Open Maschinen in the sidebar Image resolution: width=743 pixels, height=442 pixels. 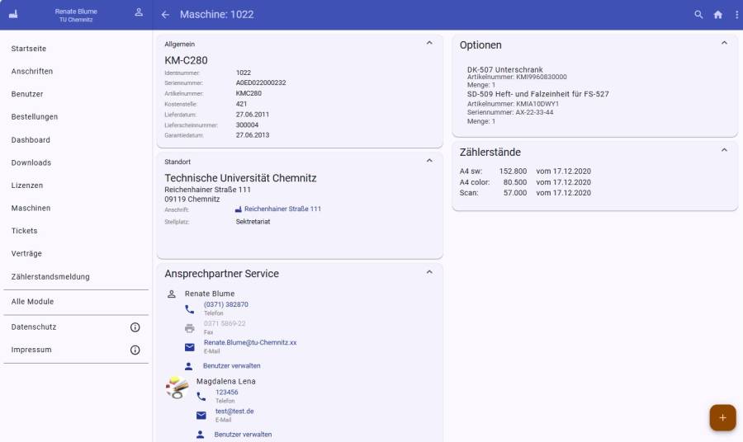coord(31,208)
